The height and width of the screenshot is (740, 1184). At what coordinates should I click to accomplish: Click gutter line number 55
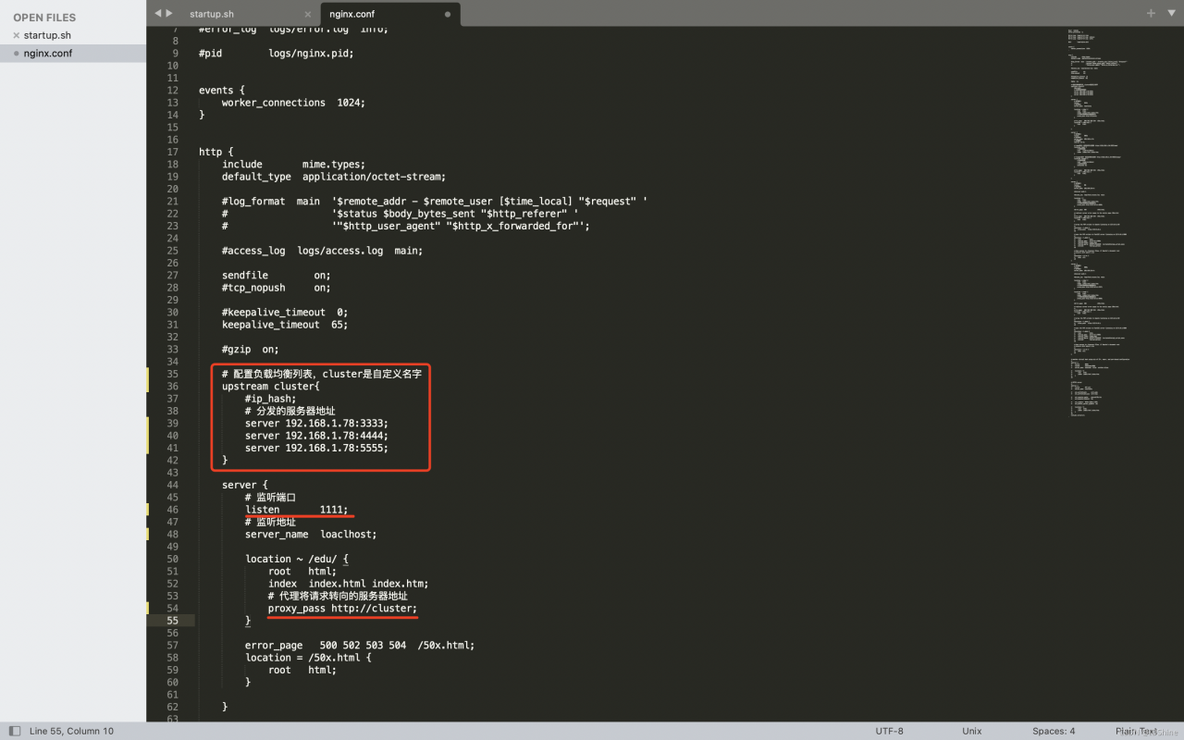pyautogui.click(x=173, y=621)
